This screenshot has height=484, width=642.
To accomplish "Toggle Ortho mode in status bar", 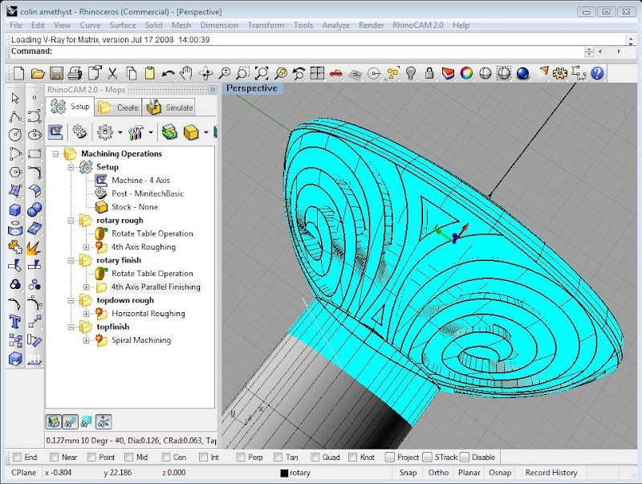I will click(x=438, y=473).
